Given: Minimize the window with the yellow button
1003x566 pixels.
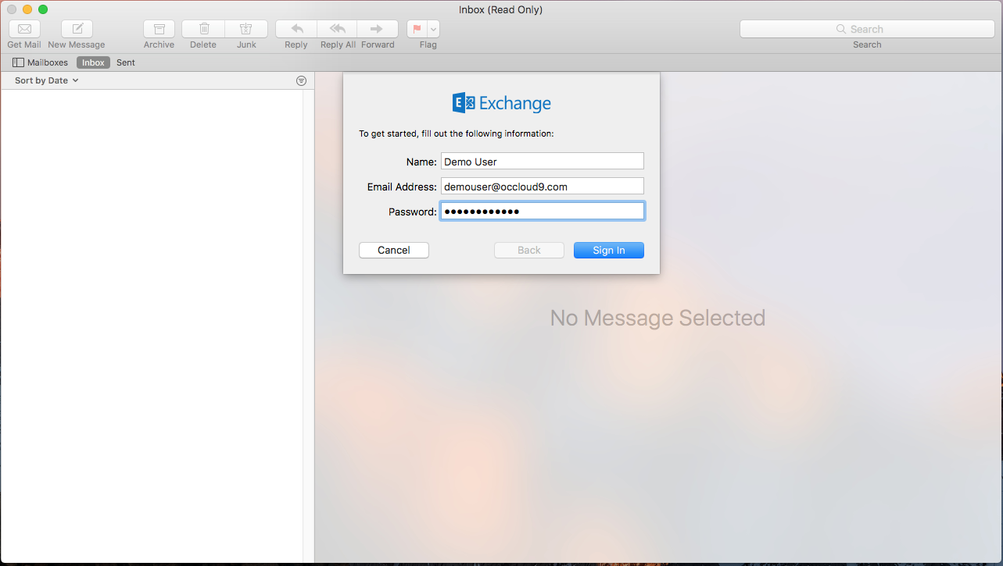Looking at the screenshot, I should 27,9.
